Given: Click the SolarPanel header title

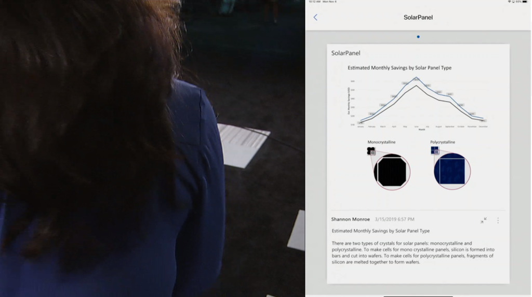Looking at the screenshot, I should pyautogui.click(x=418, y=17).
